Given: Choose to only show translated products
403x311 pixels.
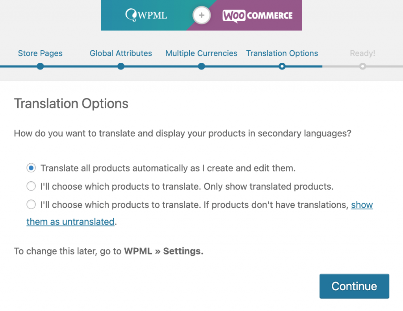Looking at the screenshot, I should click(x=31, y=186).
